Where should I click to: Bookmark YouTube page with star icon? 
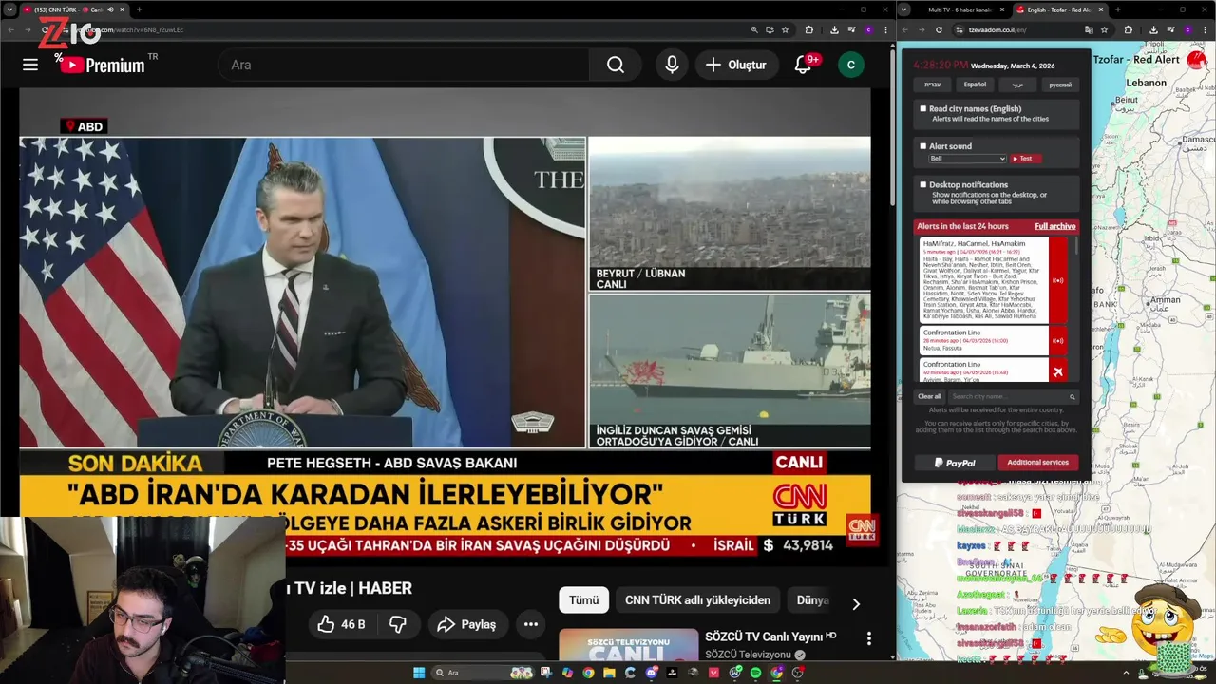[x=785, y=29]
